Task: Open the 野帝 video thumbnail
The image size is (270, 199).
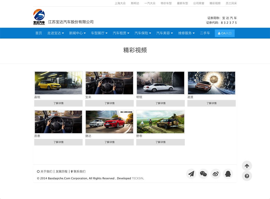Action: [x=160, y=122]
